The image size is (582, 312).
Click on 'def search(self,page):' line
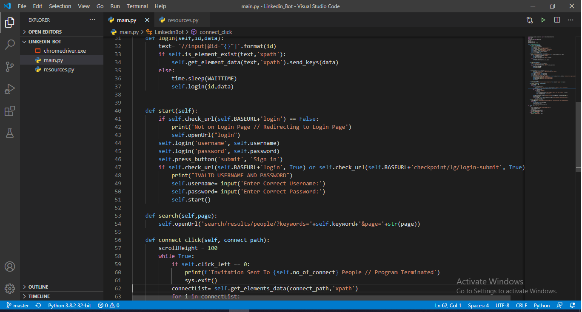point(181,216)
